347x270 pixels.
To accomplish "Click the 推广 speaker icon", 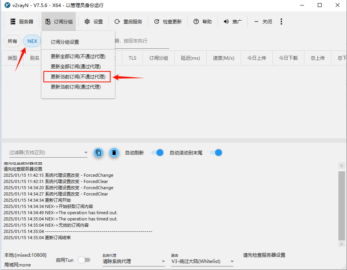I will pyautogui.click(x=226, y=21).
